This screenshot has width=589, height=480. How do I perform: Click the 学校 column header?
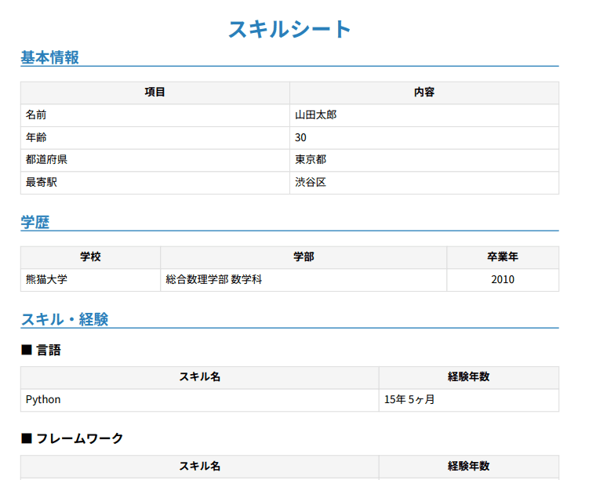pos(90,257)
